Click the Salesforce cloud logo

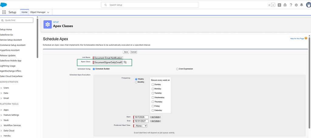[x=4, y=5]
